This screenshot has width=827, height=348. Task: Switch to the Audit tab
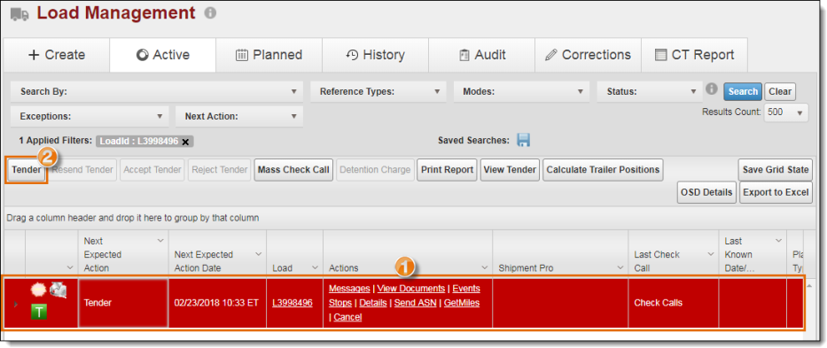point(481,55)
